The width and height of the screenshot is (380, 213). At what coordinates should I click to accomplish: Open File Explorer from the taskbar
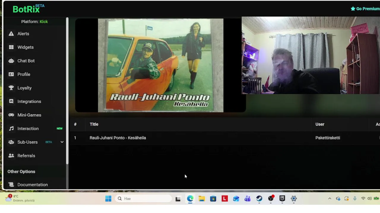(x=202, y=199)
